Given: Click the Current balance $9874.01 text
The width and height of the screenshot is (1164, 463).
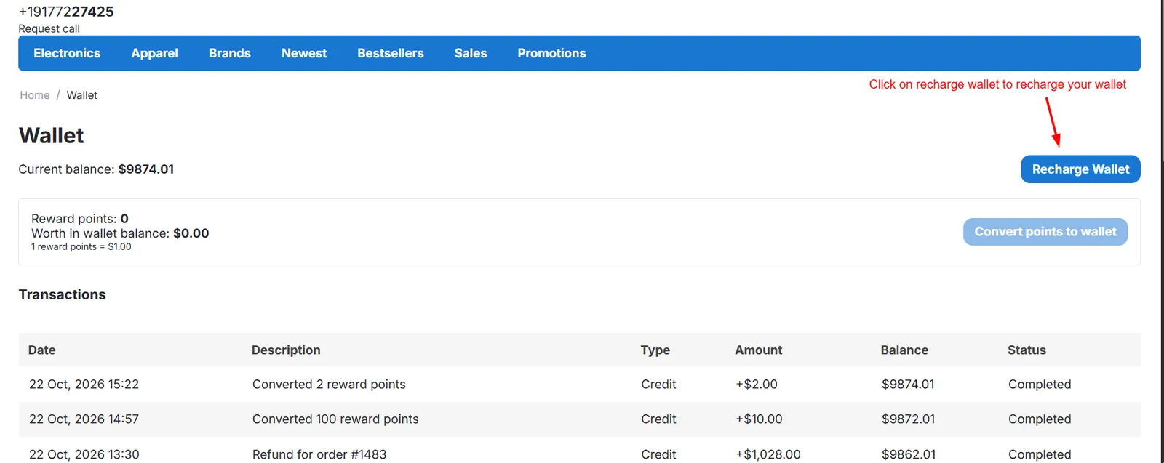Looking at the screenshot, I should click(x=96, y=169).
